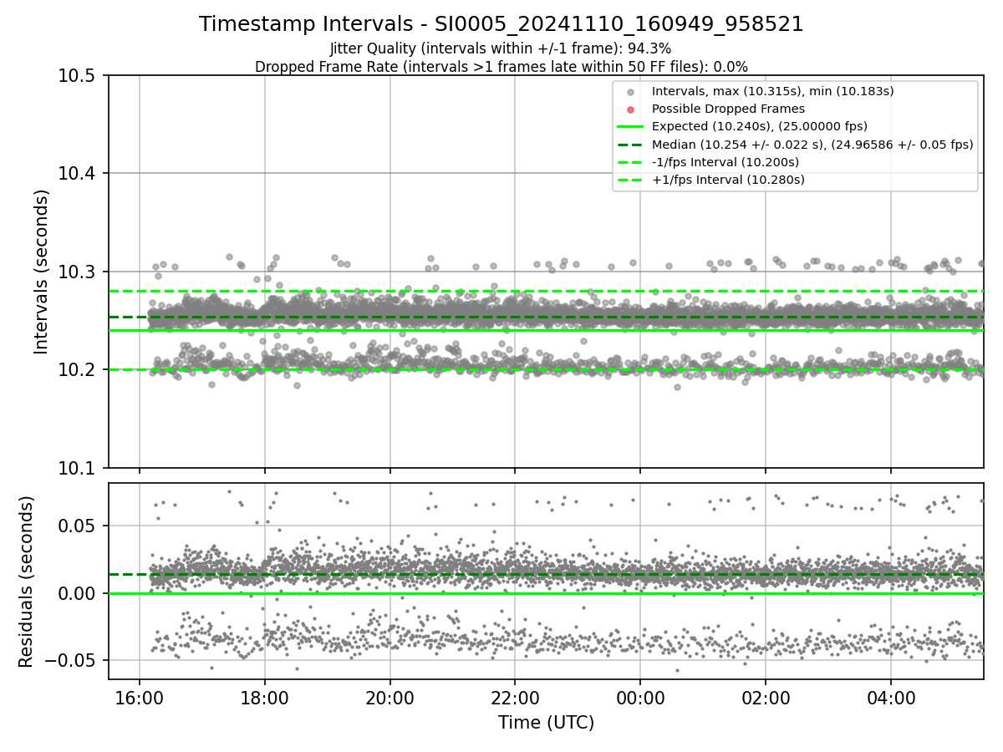This screenshot has width=1003, height=752.
Task: Click the y-axis label 'Intervals (seconds)'
Action: click(42, 272)
